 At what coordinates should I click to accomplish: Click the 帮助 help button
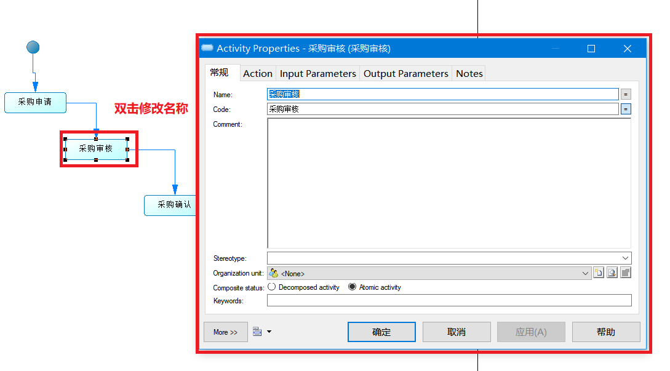click(606, 332)
